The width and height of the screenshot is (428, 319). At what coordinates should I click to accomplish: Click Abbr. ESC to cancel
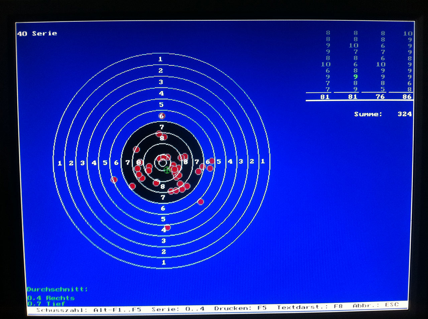pos(376,305)
